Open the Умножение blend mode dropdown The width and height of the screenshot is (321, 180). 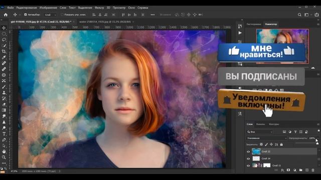pyautogui.click(x=266, y=138)
